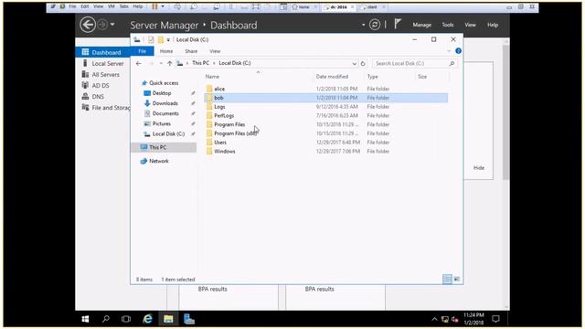Click Server Manager refresh icon

tap(375, 25)
